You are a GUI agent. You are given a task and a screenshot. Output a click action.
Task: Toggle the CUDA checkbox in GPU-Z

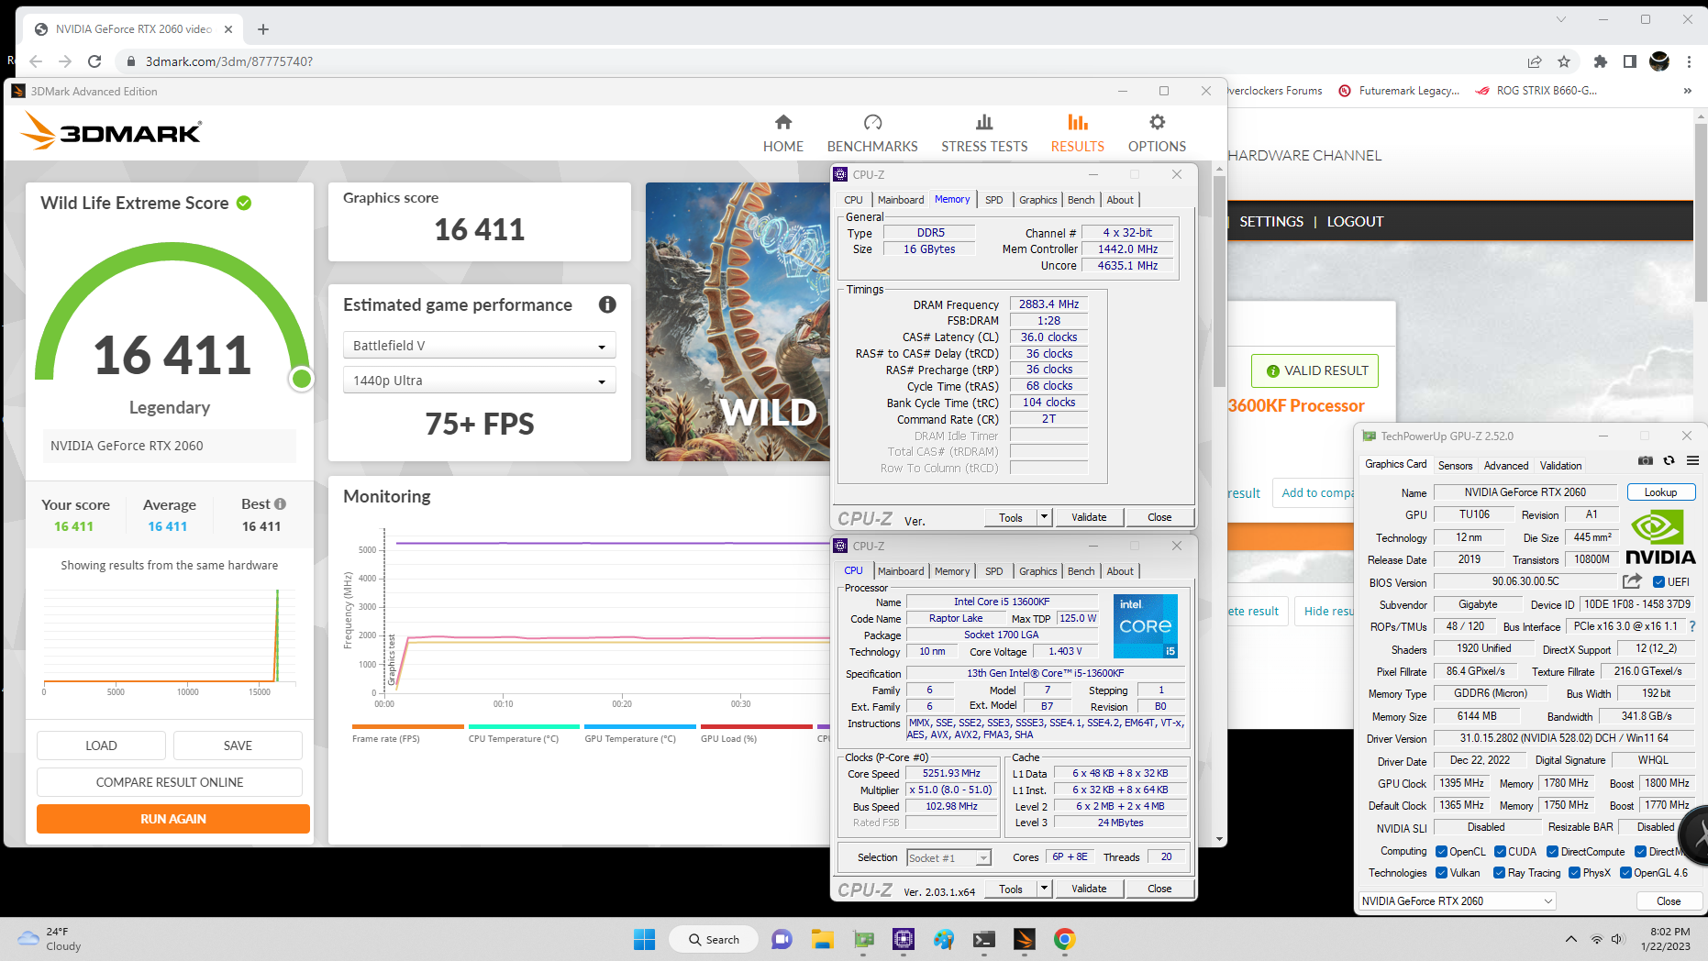(1500, 852)
